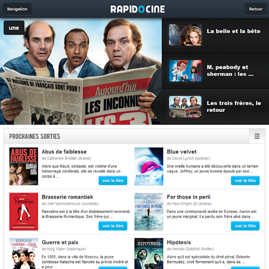This screenshot has width=269, height=269.
Task: Open the For those in peril poster
Action: click(x=149, y=212)
